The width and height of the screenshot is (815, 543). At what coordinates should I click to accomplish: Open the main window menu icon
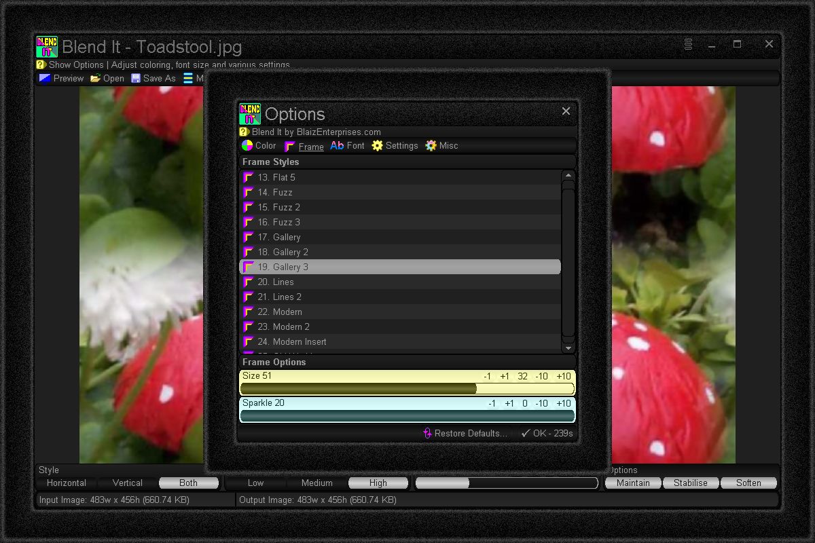688,44
